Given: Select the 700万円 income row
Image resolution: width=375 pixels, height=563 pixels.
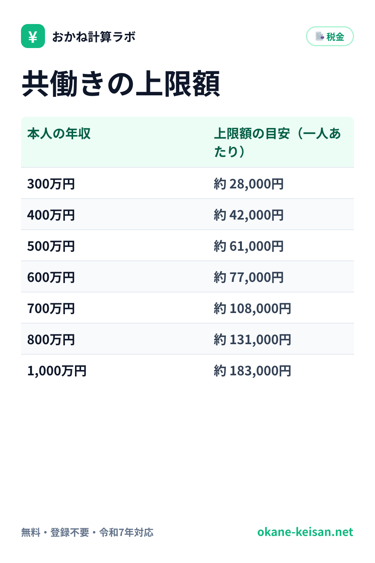Looking at the screenshot, I should [x=187, y=308].
